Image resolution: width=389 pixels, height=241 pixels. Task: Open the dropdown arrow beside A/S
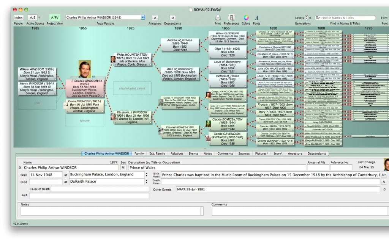coord(39,17)
